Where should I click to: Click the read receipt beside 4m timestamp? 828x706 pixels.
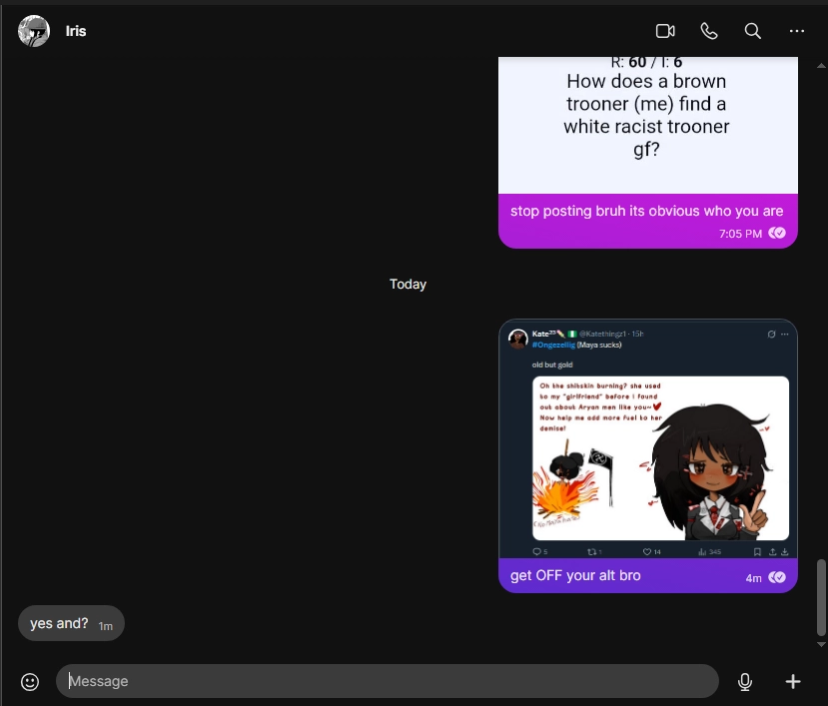coord(777,577)
